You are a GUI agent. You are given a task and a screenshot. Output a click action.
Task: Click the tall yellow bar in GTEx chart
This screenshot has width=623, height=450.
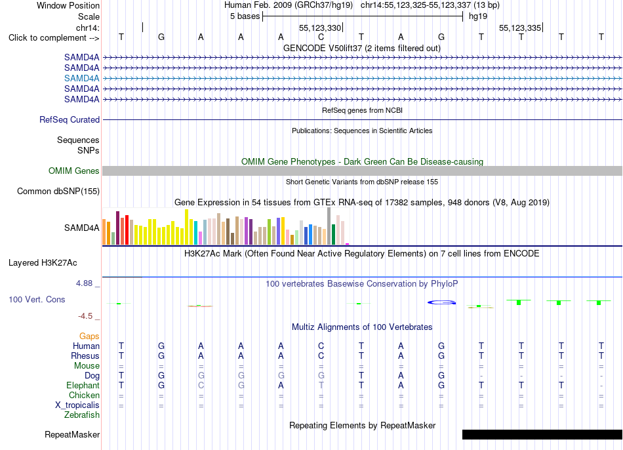pyautogui.click(x=186, y=226)
